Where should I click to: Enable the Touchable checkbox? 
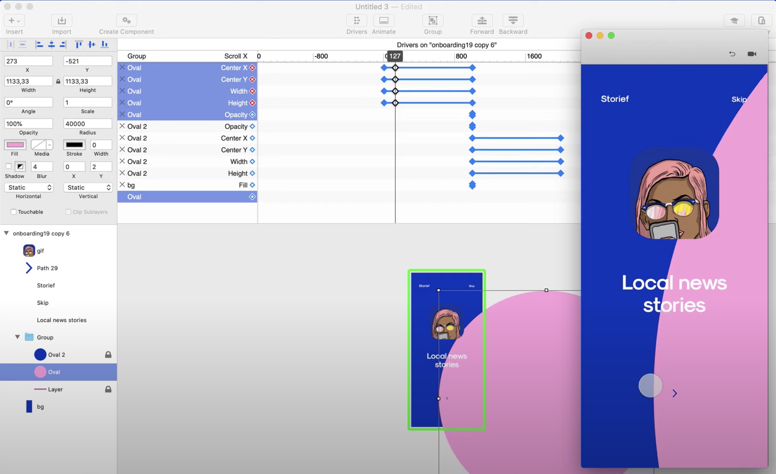tap(14, 212)
